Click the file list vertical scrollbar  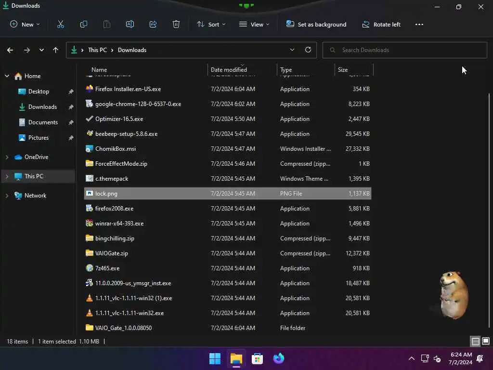489,210
